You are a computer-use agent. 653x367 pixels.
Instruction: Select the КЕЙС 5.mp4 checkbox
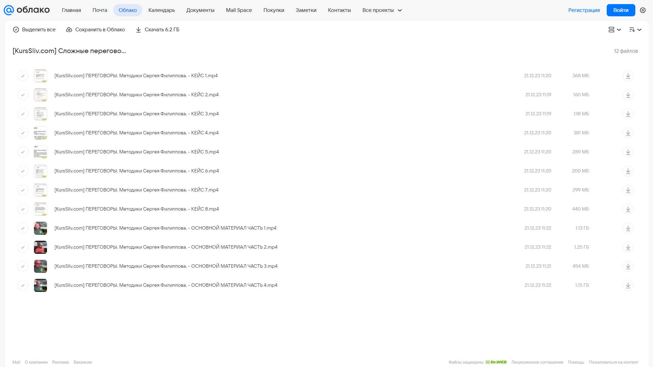click(23, 152)
